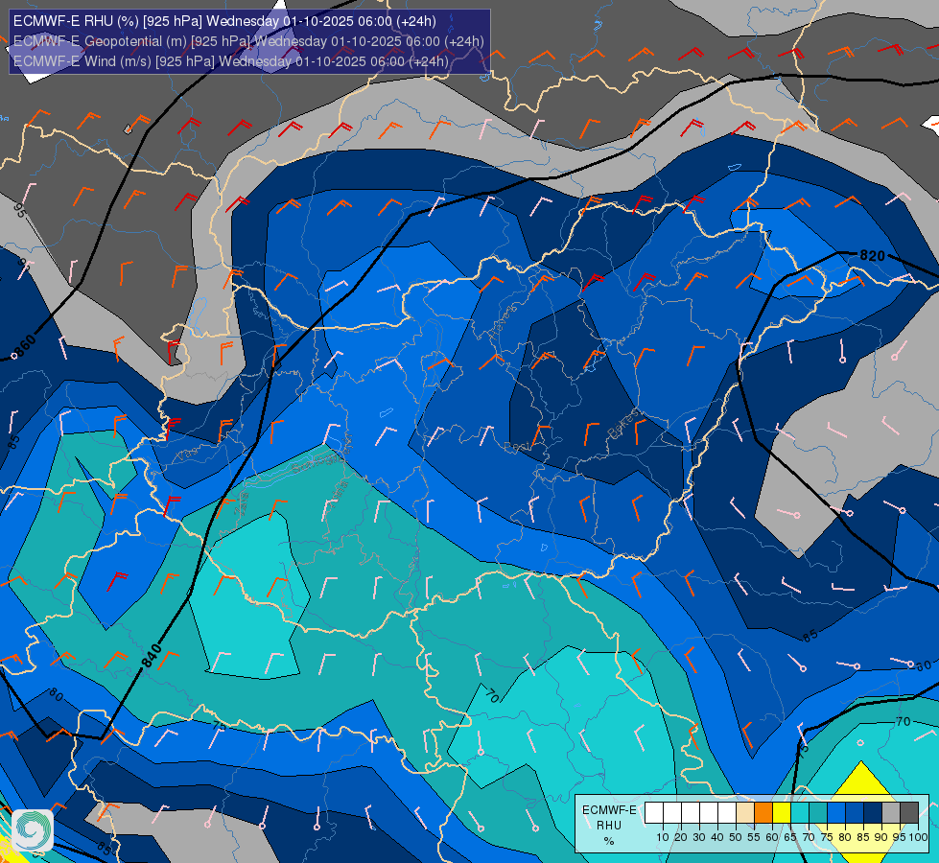Click the 820 geopotential contour label

[x=872, y=256]
